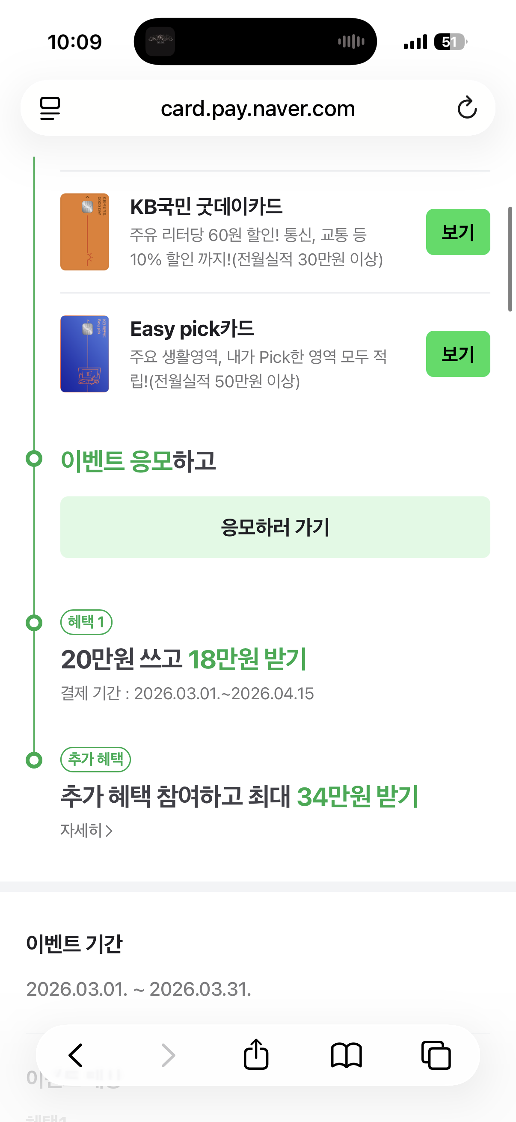Tap the 응모하러 가기 button
Viewport: 516px width, 1122px height.
(275, 527)
